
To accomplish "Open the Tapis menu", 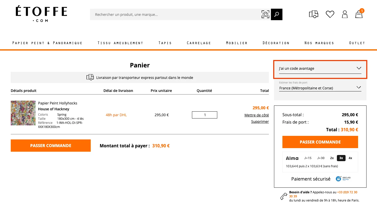I will tap(165, 43).
